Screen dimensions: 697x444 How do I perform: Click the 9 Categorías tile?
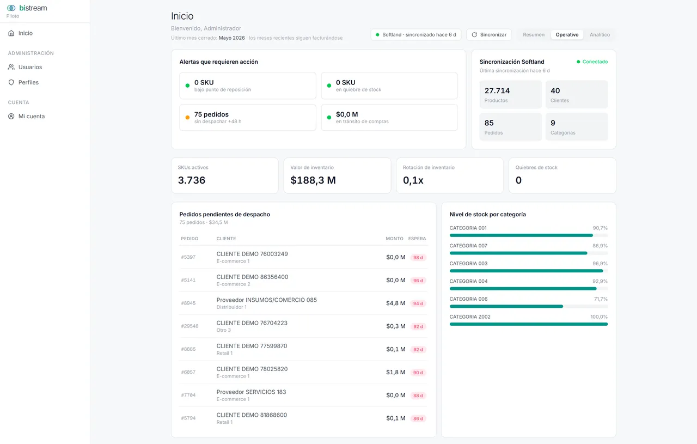pos(577,127)
